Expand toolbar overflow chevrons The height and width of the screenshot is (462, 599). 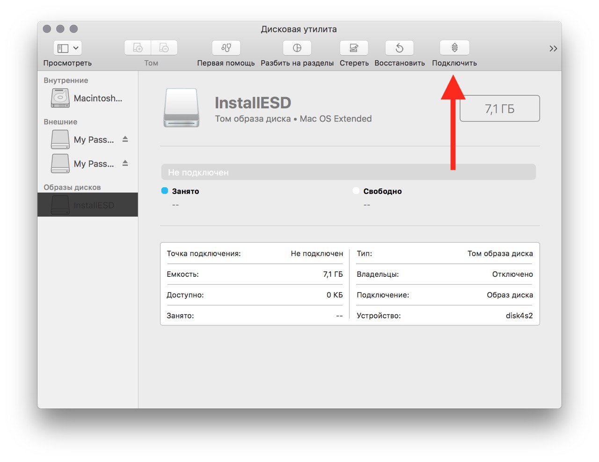point(553,49)
